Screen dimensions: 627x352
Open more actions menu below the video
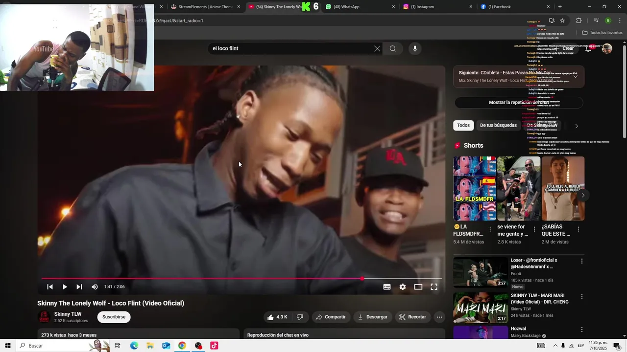pyautogui.click(x=439, y=317)
